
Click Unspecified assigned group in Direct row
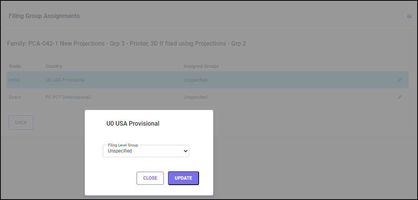[x=195, y=97]
